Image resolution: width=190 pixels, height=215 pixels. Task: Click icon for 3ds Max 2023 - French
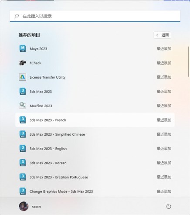coord(23,120)
